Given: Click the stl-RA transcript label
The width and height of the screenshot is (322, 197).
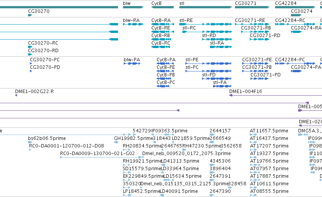Looking at the screenshot, I should tap(217, 43).
